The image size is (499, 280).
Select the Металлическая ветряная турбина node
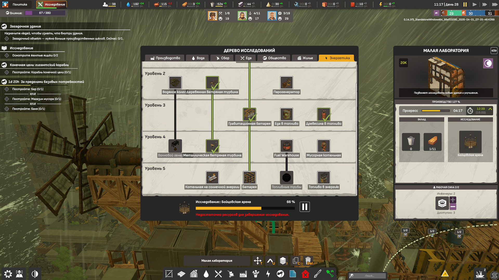[212, 146]
